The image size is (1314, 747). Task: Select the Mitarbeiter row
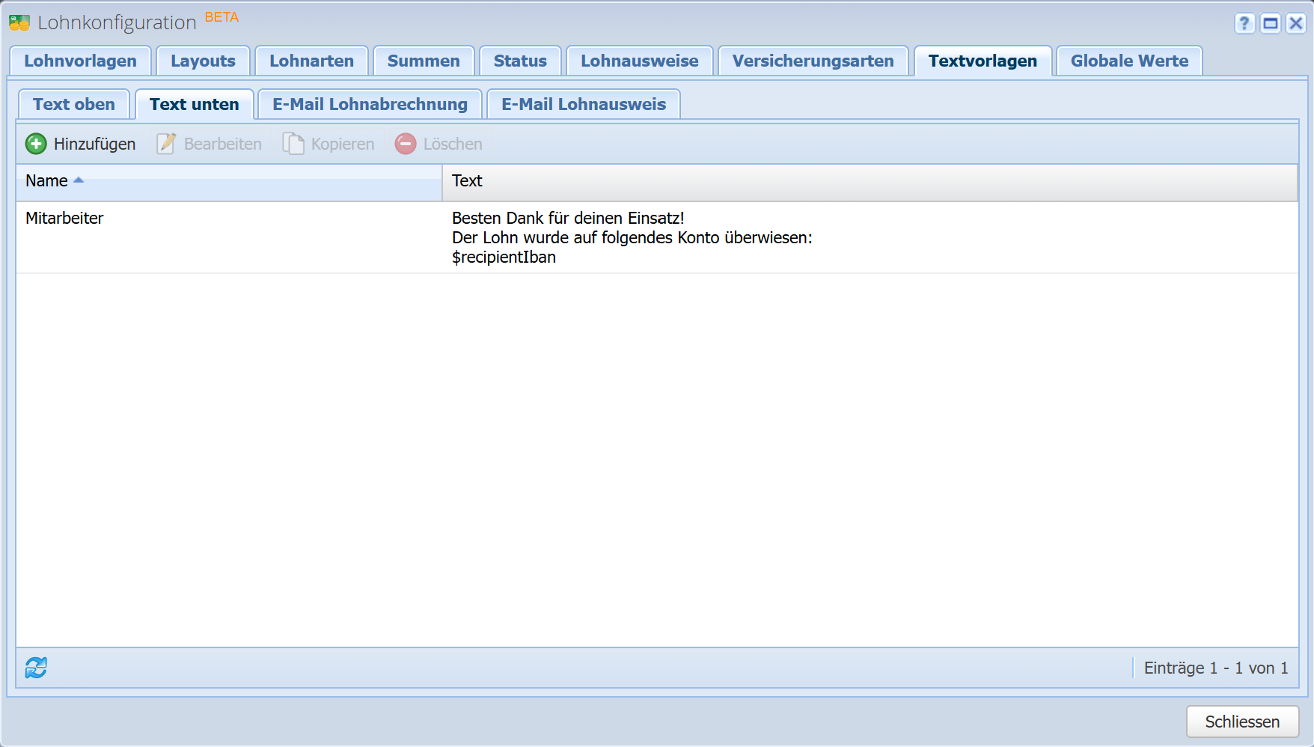click(x=64, y=219)
